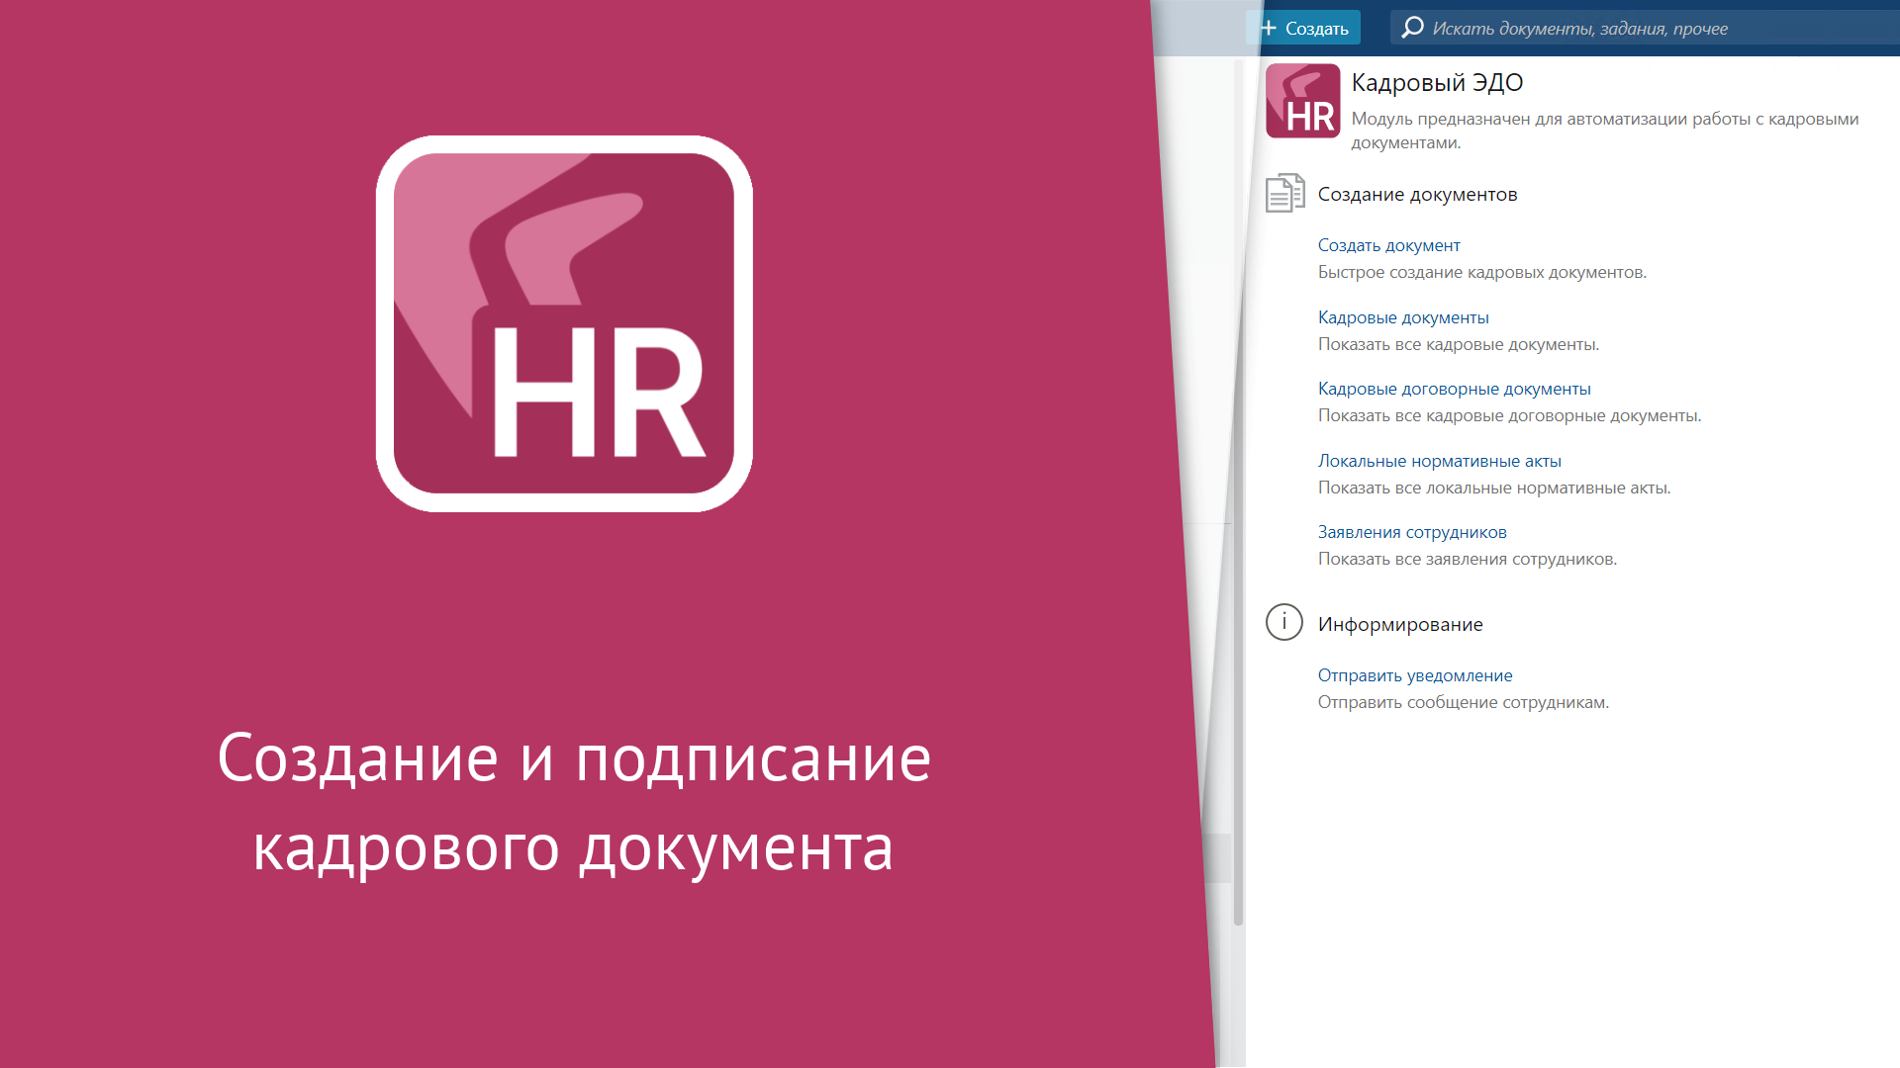Screen dimensions: 1900x1068
Task: Open the Кадровый ЭДО module icon
Action: coord(1302,102)
